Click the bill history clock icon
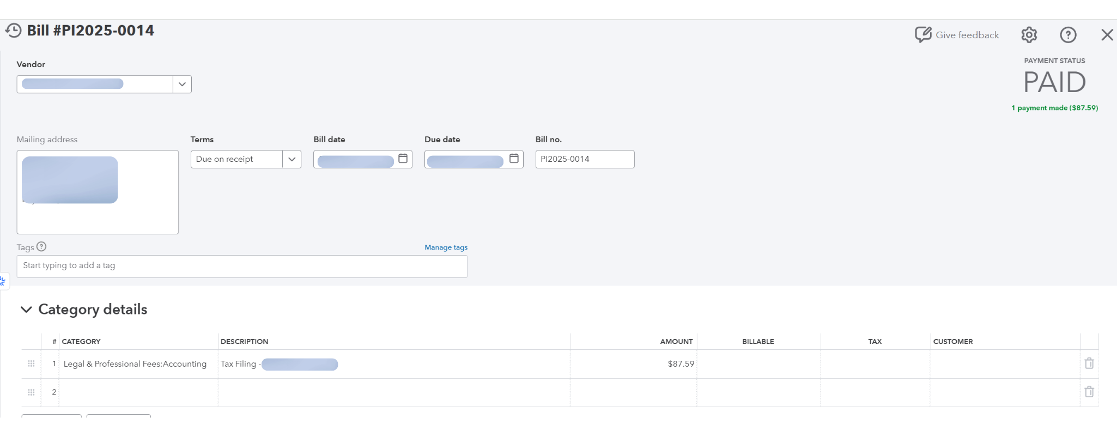1117x436 pixels. click(x=13, y=31)
